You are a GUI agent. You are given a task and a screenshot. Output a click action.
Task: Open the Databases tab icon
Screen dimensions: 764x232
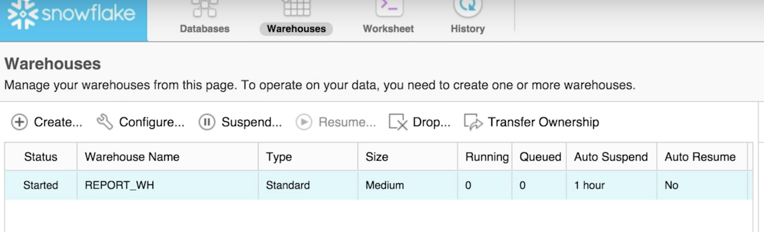(205, 8)
